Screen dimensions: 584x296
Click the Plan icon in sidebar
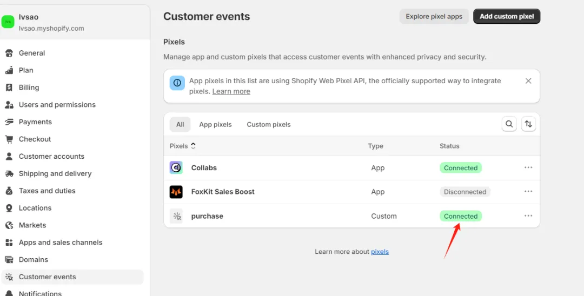click(9, 70)
